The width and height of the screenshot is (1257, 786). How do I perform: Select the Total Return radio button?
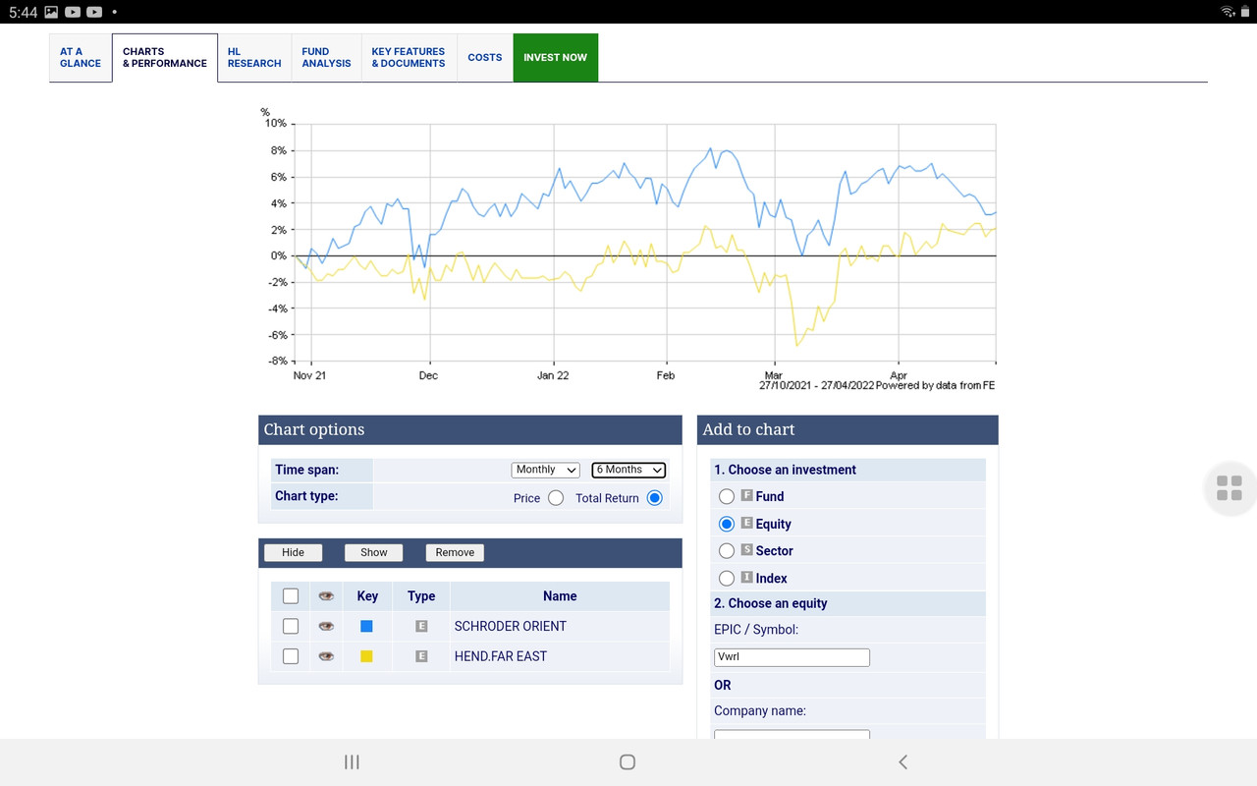click(655, 498)
